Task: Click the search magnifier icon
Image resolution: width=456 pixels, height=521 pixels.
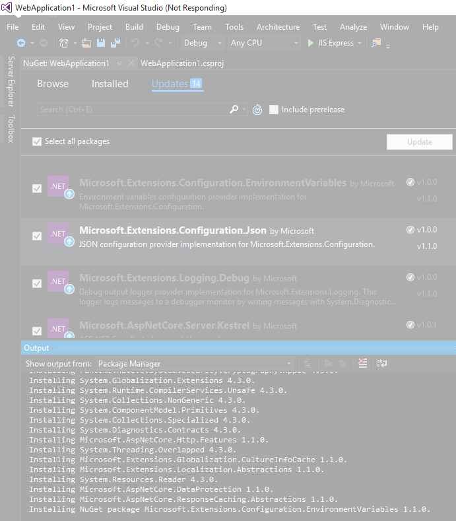Action: click(x=234, y=109)
